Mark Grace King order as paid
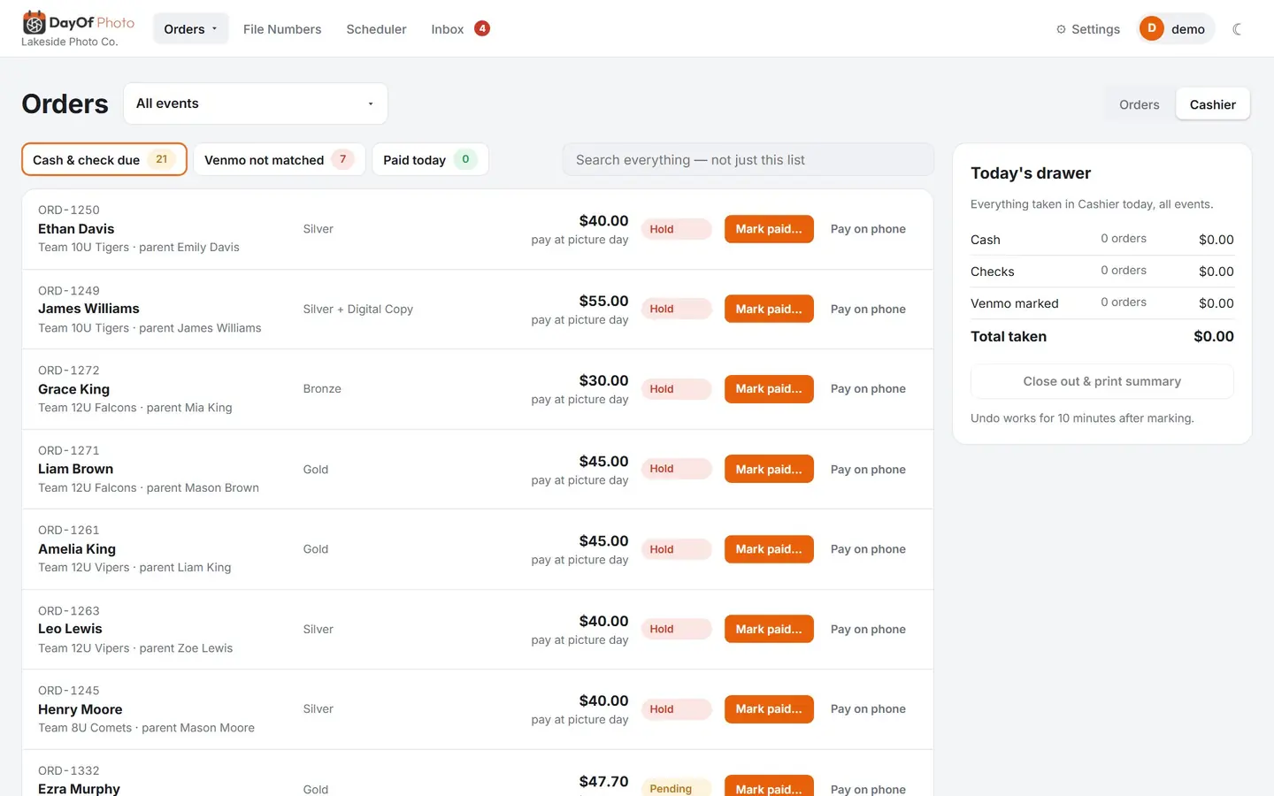 769,389
